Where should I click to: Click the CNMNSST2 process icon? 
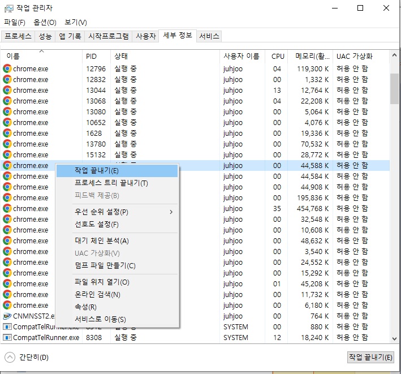coord(7,316)
